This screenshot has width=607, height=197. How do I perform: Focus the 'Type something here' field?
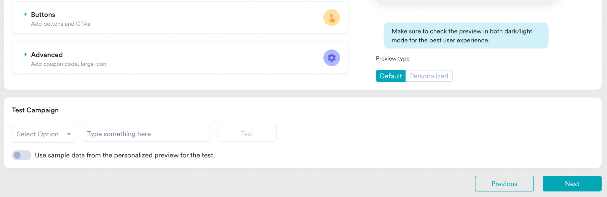click(x=146, y=134)
